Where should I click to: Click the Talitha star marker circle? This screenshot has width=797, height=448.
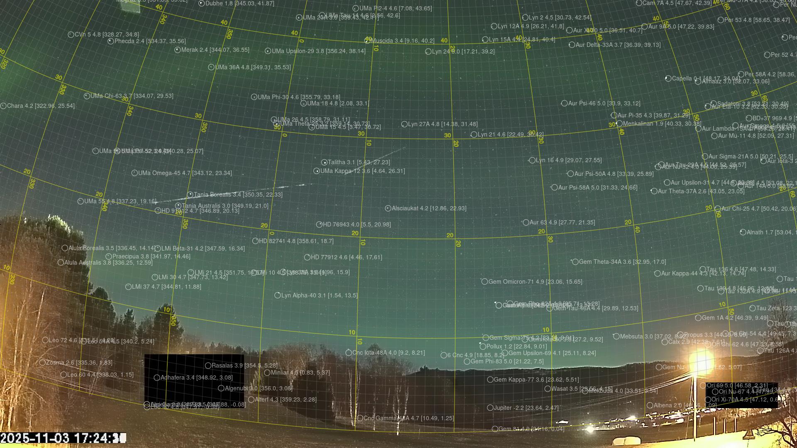(324, 162)
